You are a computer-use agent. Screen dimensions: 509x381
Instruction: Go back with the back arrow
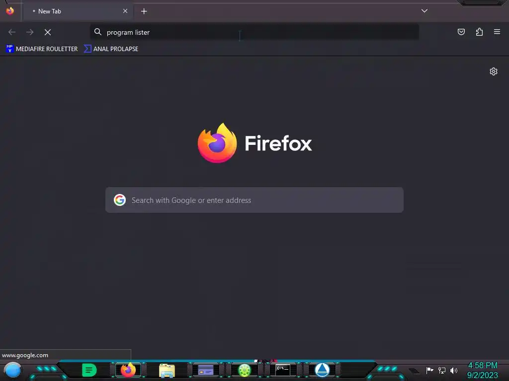(12, 32)
